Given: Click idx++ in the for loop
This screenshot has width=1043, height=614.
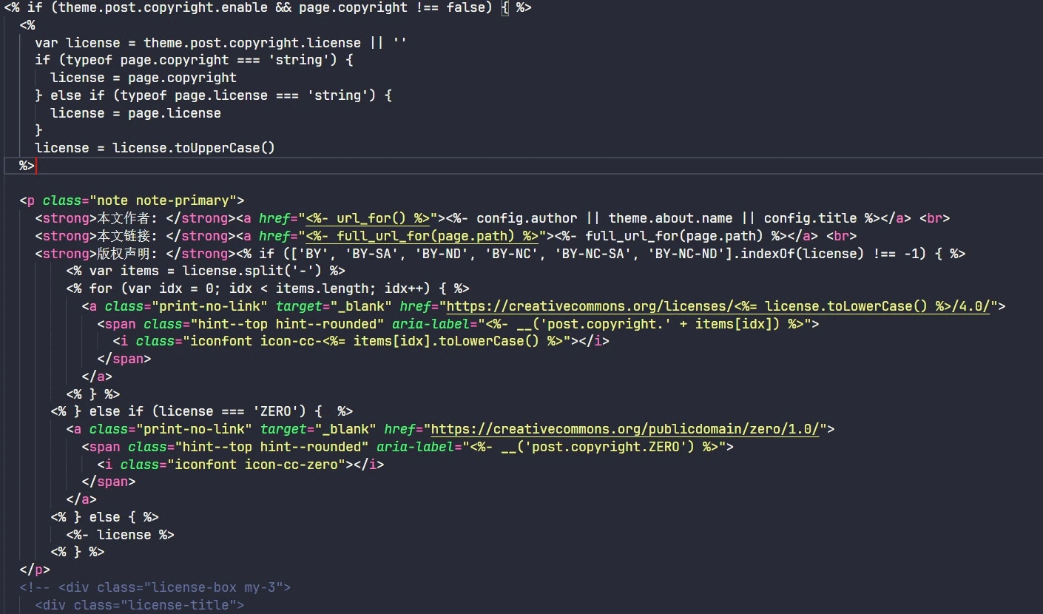Looking at the screenshot, I should click(x=419, y=289).
